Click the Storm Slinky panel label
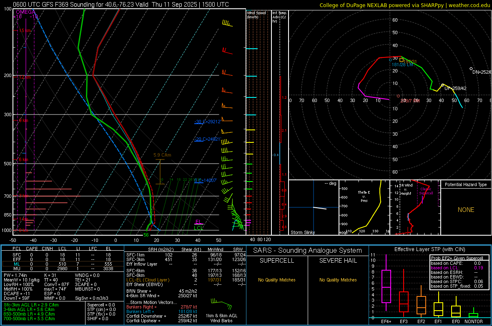 click(x=302, y=232)
